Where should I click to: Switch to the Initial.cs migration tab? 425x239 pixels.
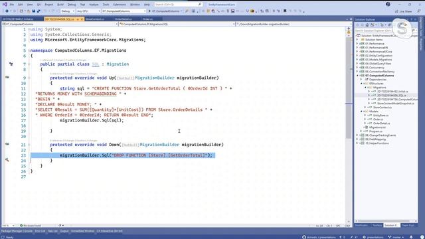[18, 19]
